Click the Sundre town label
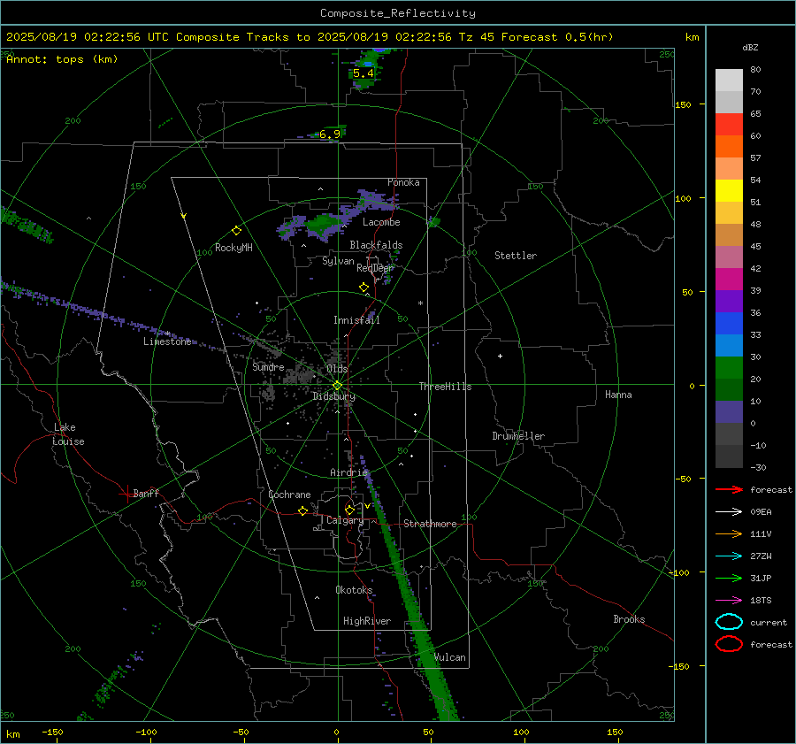Image resolution: width=796 pixels, height=744 pixels. (268, 367)
